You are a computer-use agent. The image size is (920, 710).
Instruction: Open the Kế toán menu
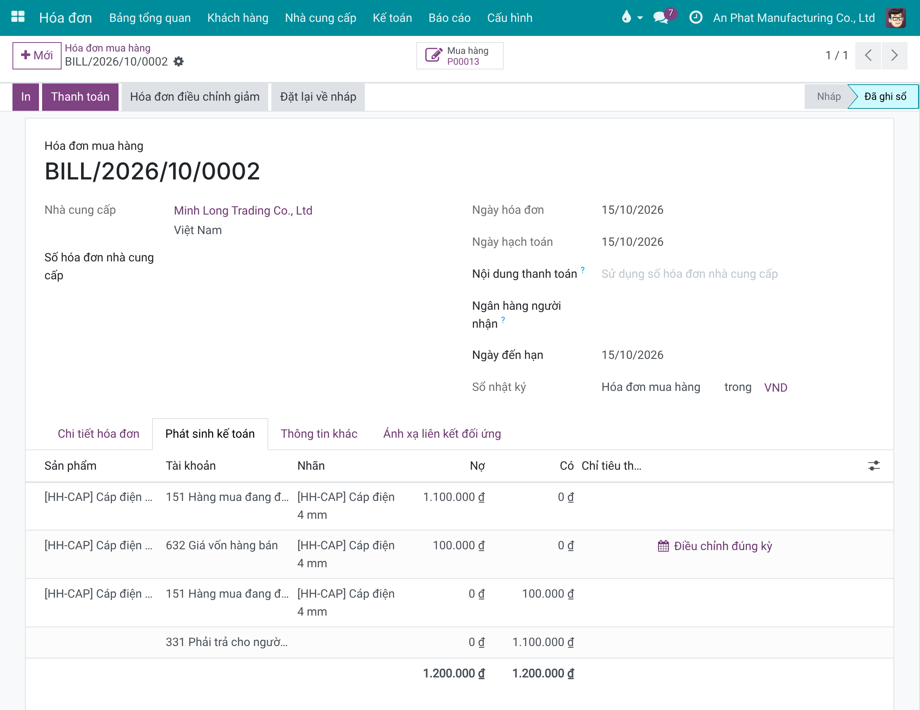point(392,18)
